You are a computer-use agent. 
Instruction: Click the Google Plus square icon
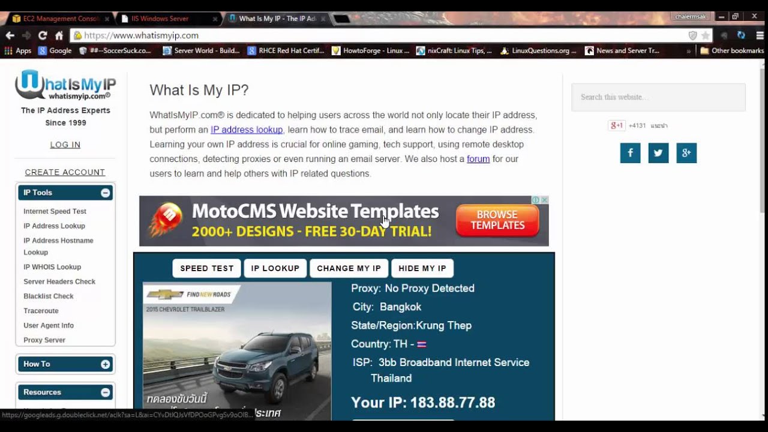point(686,153)
